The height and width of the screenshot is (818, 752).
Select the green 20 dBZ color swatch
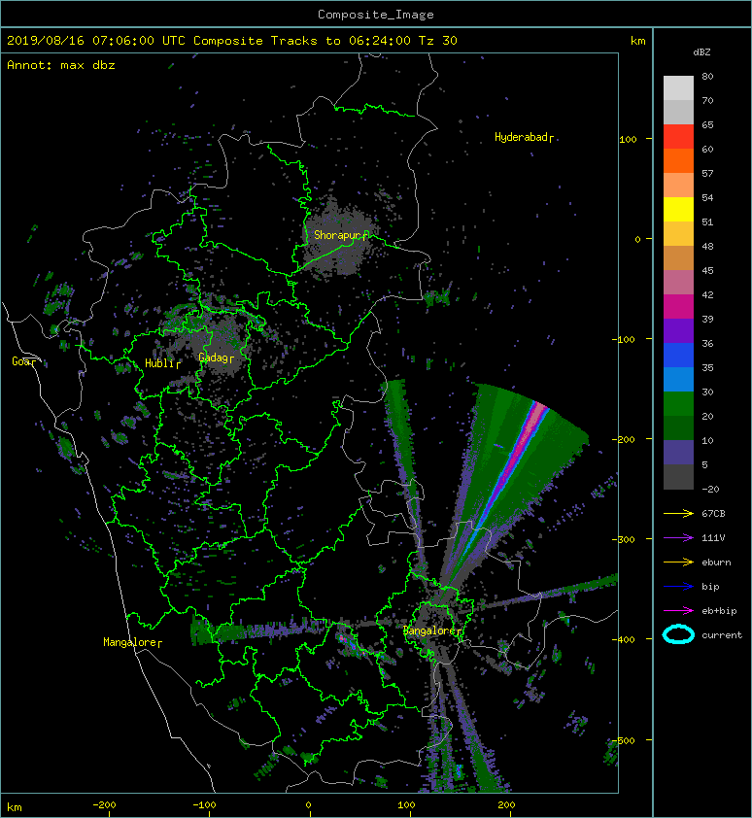coord(678,404)
